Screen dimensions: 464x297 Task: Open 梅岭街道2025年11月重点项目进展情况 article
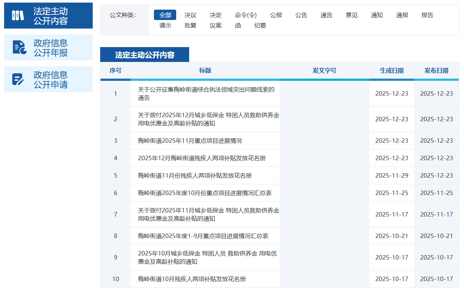pyautogui.click(x=190, y=141)
